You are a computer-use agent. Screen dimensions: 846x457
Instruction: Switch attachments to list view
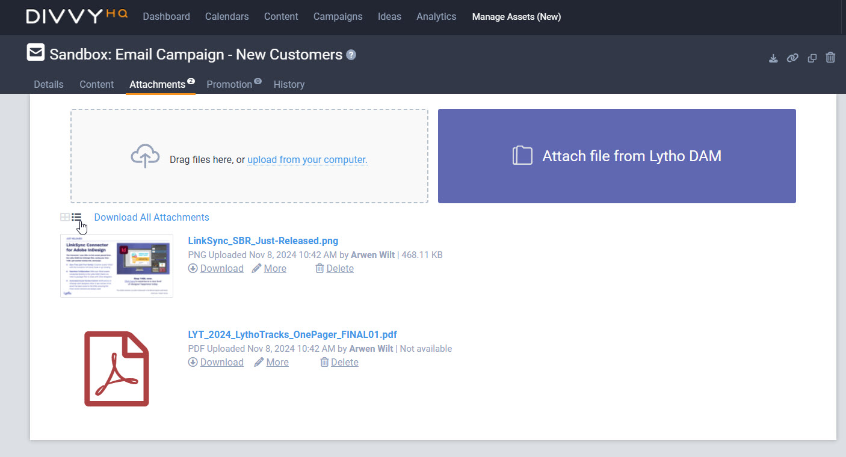coord(76,217)
